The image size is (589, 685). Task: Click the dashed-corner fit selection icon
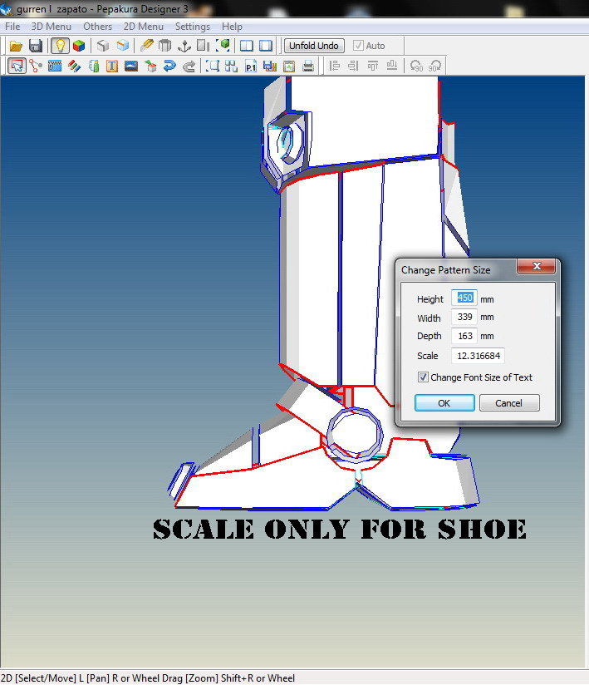click(x=213, y=66)
